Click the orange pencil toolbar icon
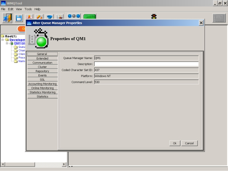 click(39, 17)
